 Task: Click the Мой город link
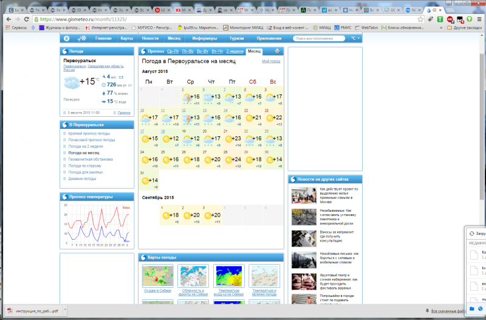(x=271, y=61)
